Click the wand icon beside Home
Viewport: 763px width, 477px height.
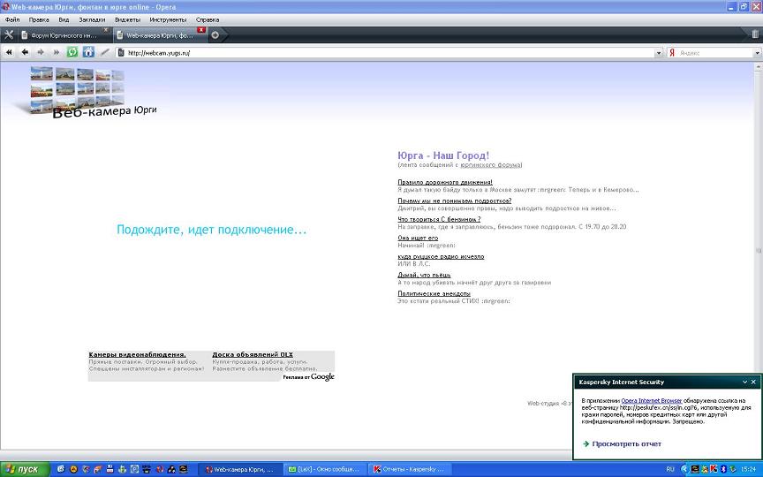(x=105, y=52)
